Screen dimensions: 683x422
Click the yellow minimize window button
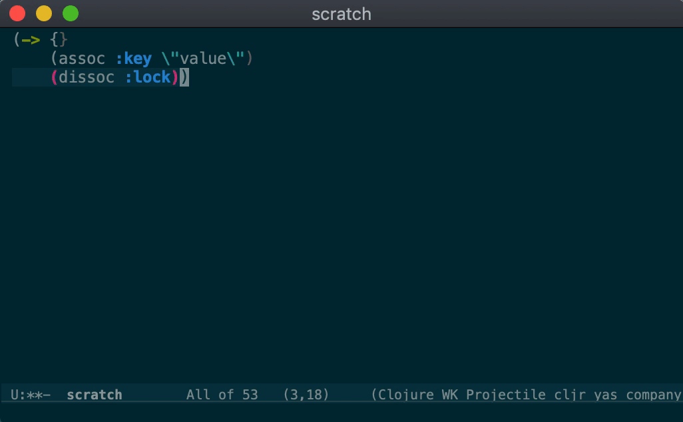click(44, 13)
